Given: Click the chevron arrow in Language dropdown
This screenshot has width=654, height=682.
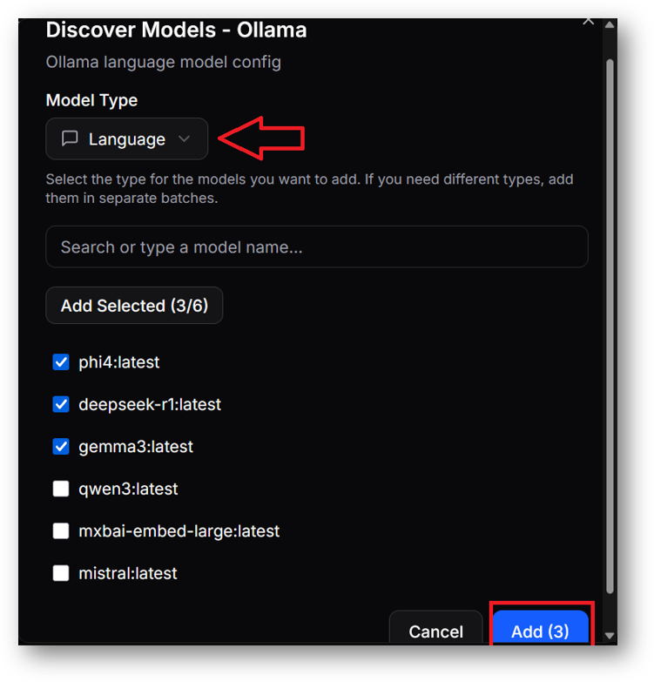Looking at the screenshot, I should (x=184, y=138).
